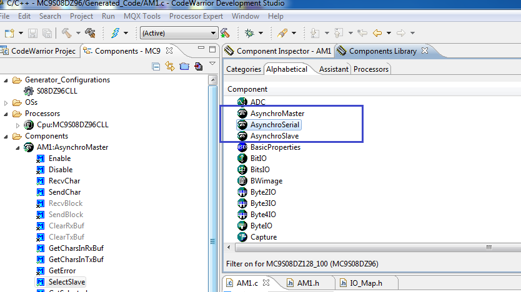This screenshot has height=292, width=521.
Task: Switch to the Assistant tab
Action: (334, 69)
